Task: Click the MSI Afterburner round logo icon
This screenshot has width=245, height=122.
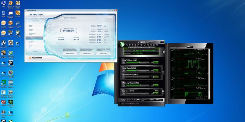Action: tap(122, 44)
